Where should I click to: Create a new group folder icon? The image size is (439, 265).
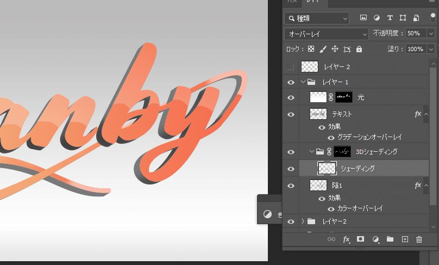pyautogui.click(x=390, y=239)
